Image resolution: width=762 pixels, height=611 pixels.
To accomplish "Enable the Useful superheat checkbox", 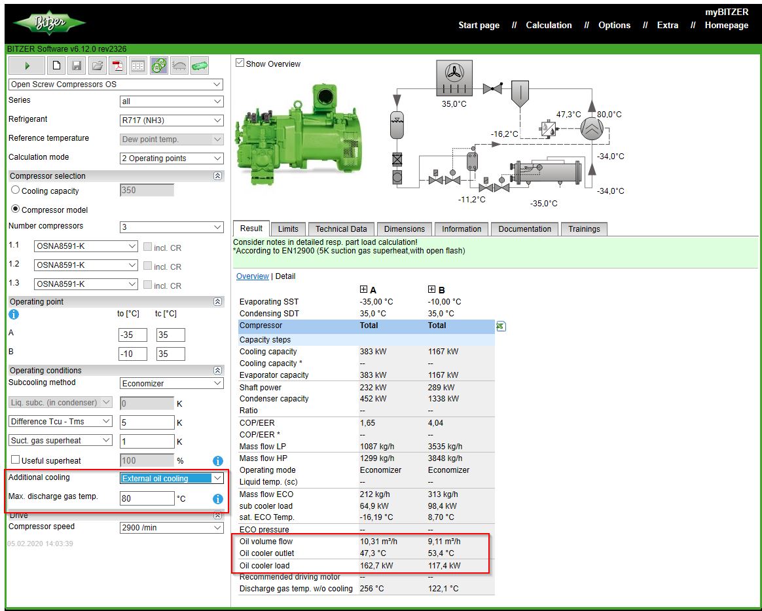I will coord(16,460).
